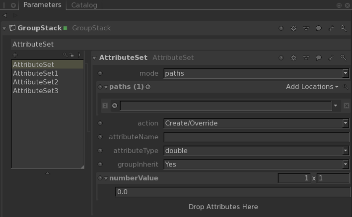Image resolution: width=352 pixels, height=217 pixels.
Task: Select the Parameters tab
Action: coord(42,5)
